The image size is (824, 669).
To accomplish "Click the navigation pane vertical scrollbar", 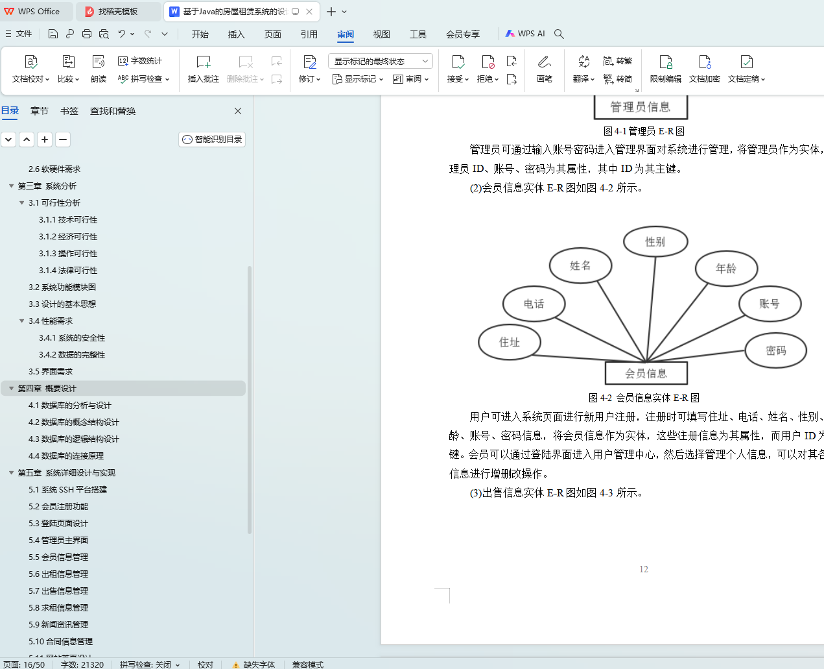I will point(250,399).
